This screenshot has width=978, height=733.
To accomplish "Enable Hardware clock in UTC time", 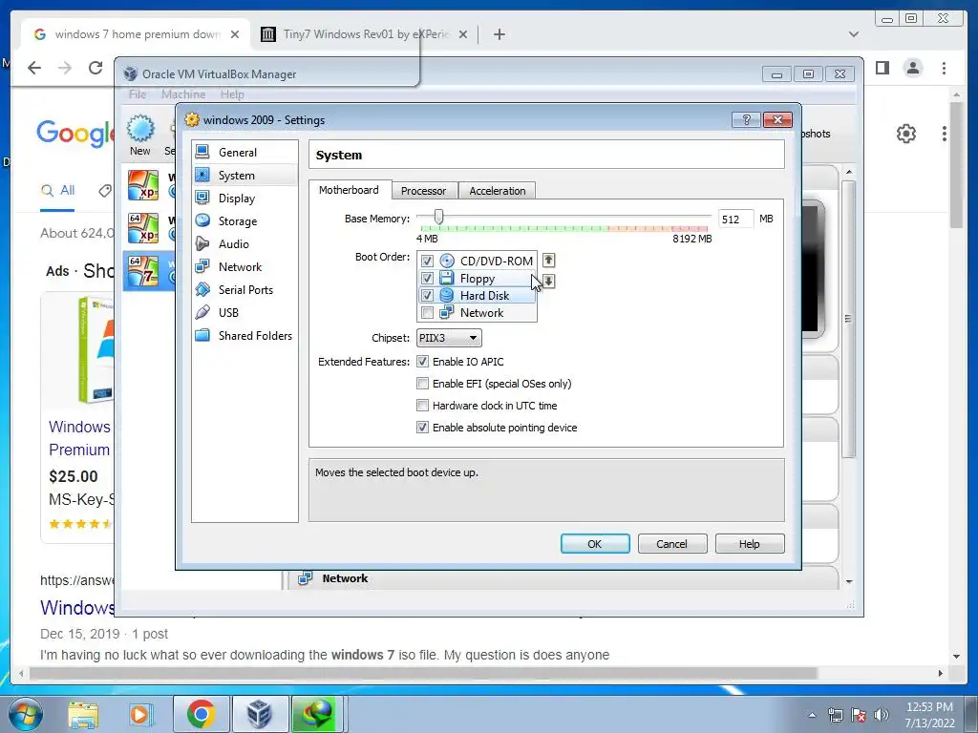I will pyautogui.click(x=422, y=405).
